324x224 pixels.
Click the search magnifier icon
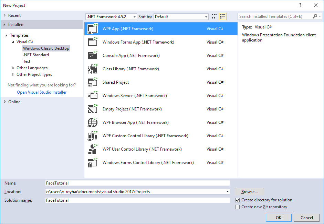tap(315, 16)
